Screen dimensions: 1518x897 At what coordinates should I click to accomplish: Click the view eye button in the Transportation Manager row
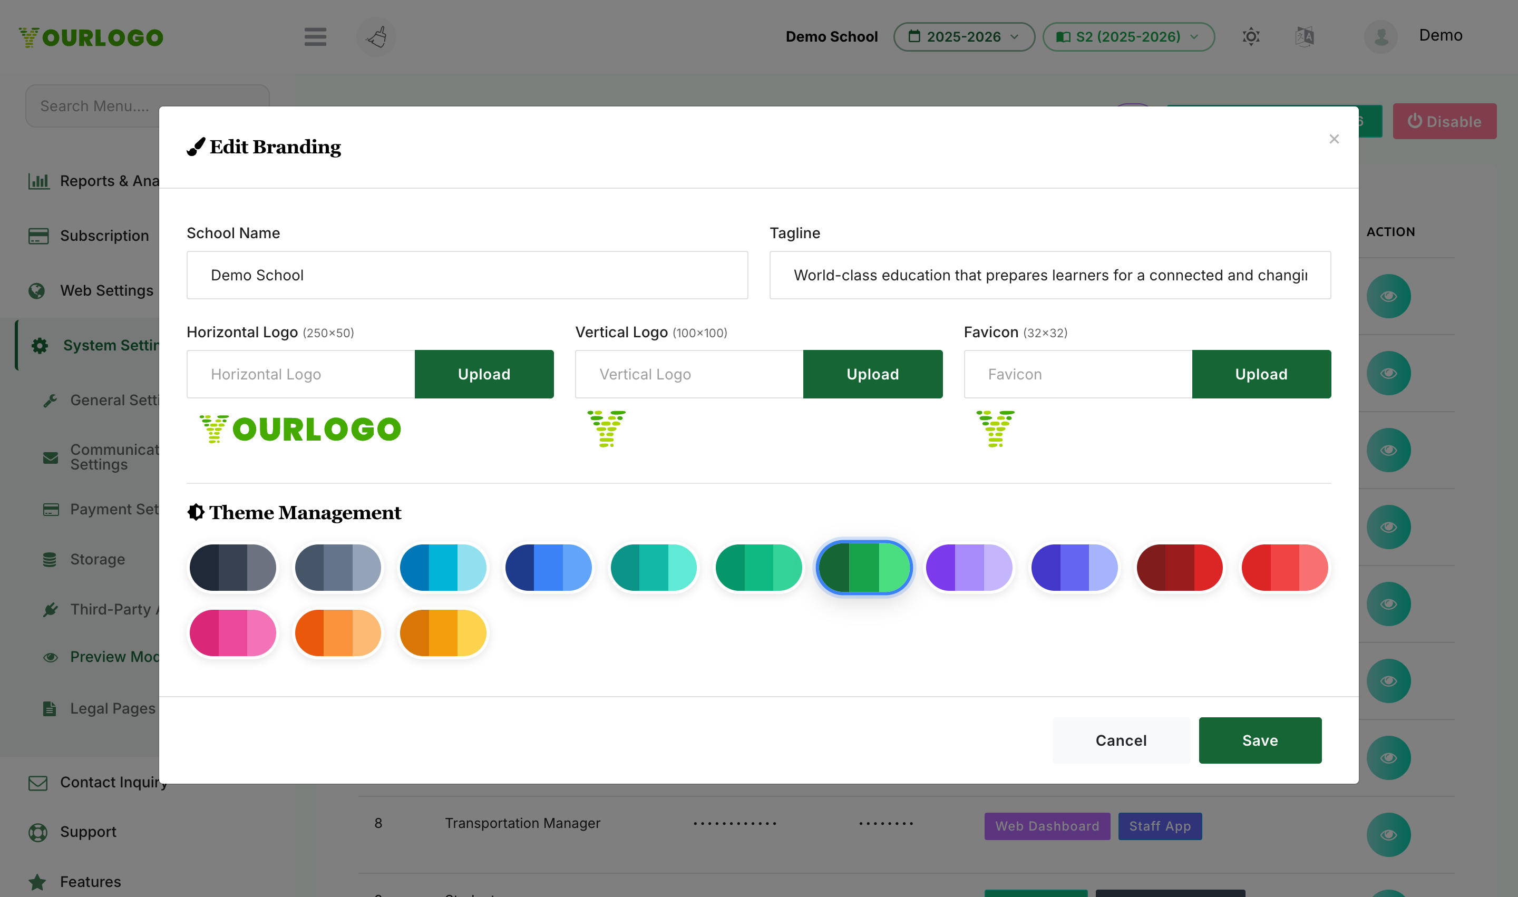click(1388, 835)
